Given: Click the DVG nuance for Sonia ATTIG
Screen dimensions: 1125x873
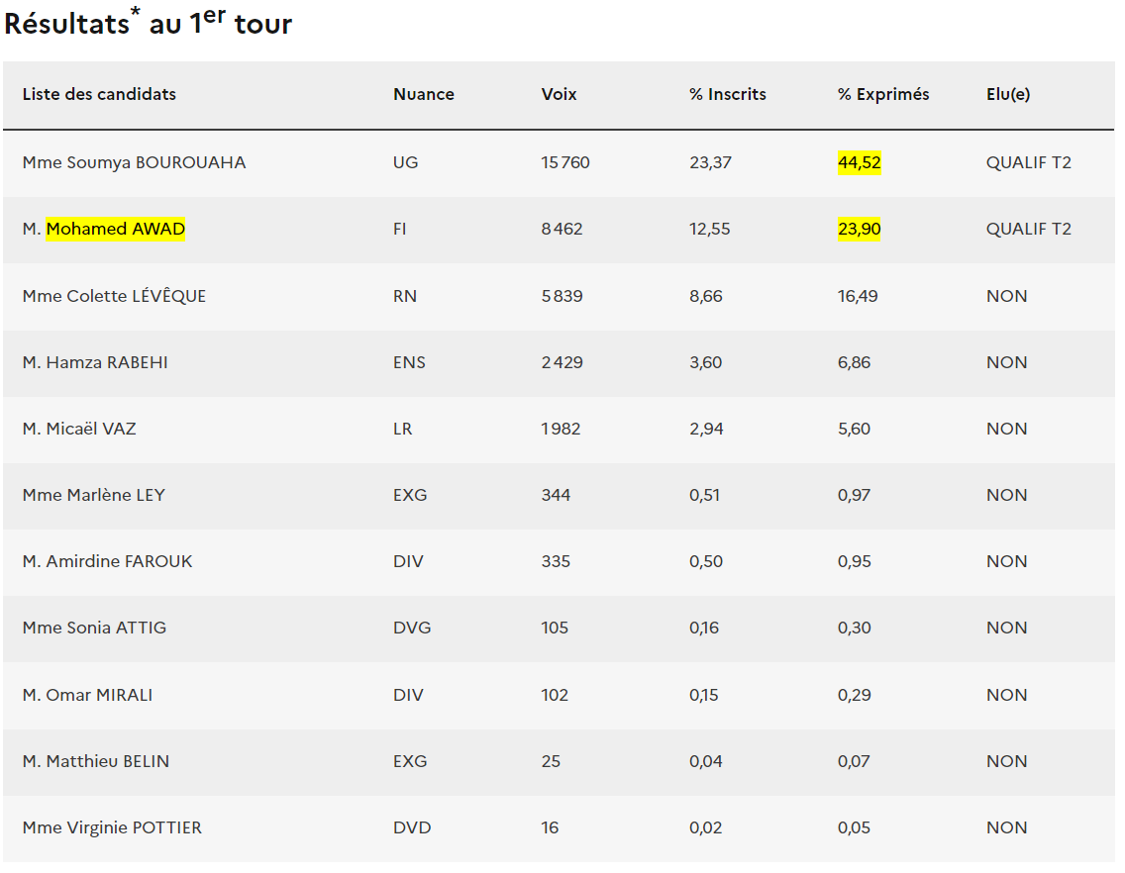Looking at the screenshot, I should click(x=411, y=628).
